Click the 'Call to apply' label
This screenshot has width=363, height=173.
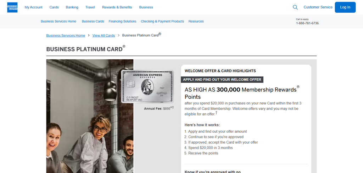[x=302, y=19]
